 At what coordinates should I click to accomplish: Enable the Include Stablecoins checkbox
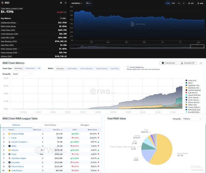[128, 67]
